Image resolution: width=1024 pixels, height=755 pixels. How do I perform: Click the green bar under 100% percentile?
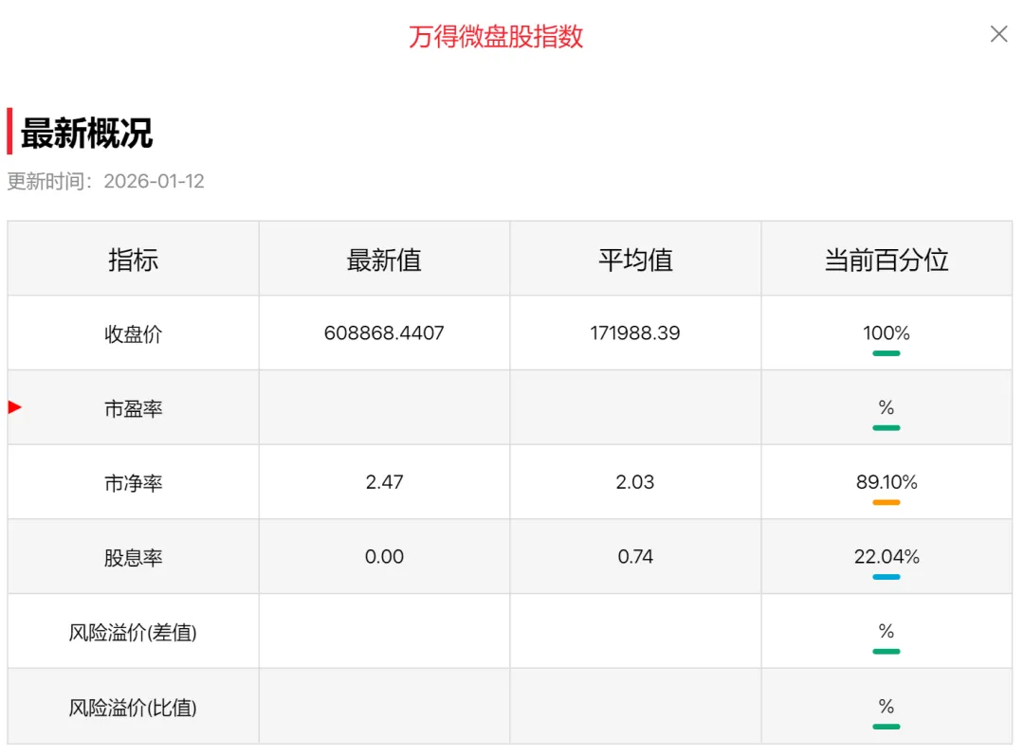[x=887, y=353]
